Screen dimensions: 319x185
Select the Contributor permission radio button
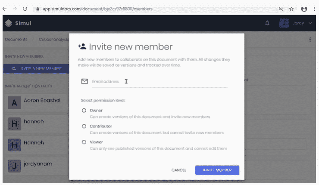pyautogui.click(x=84, y=126)
